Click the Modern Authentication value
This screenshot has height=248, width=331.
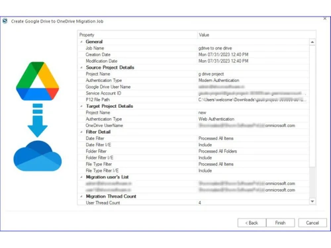218,81
